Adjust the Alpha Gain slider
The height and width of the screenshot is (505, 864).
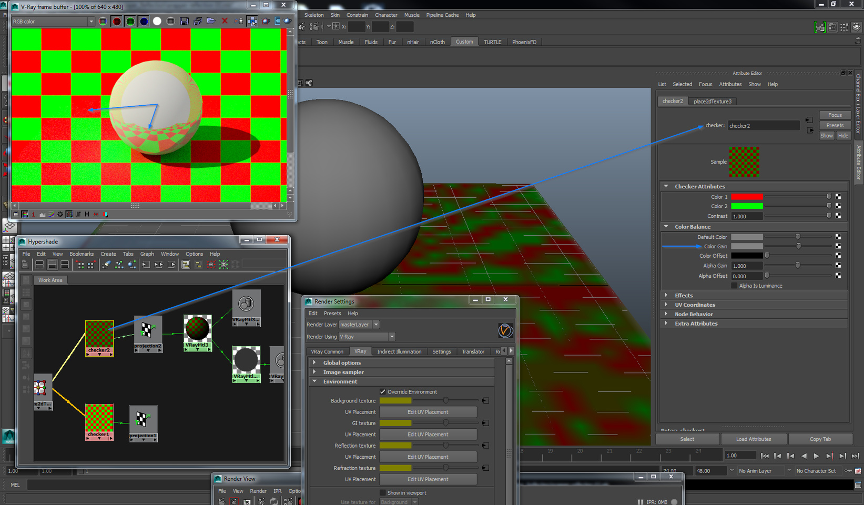797,266
